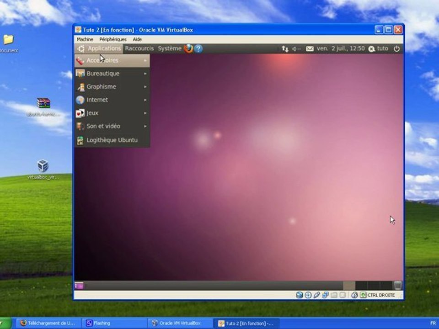The height and width of the screenshot is (329, 439).
Task: Open Logithèque Ubuntu from menu
Action: click(x=112, y=140)
